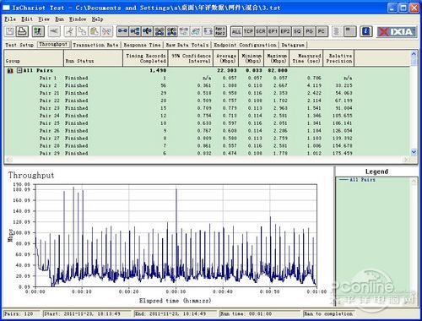Click Timing Records Completed column header
This screenshot has height=321, width=422.
pos(145,58)
